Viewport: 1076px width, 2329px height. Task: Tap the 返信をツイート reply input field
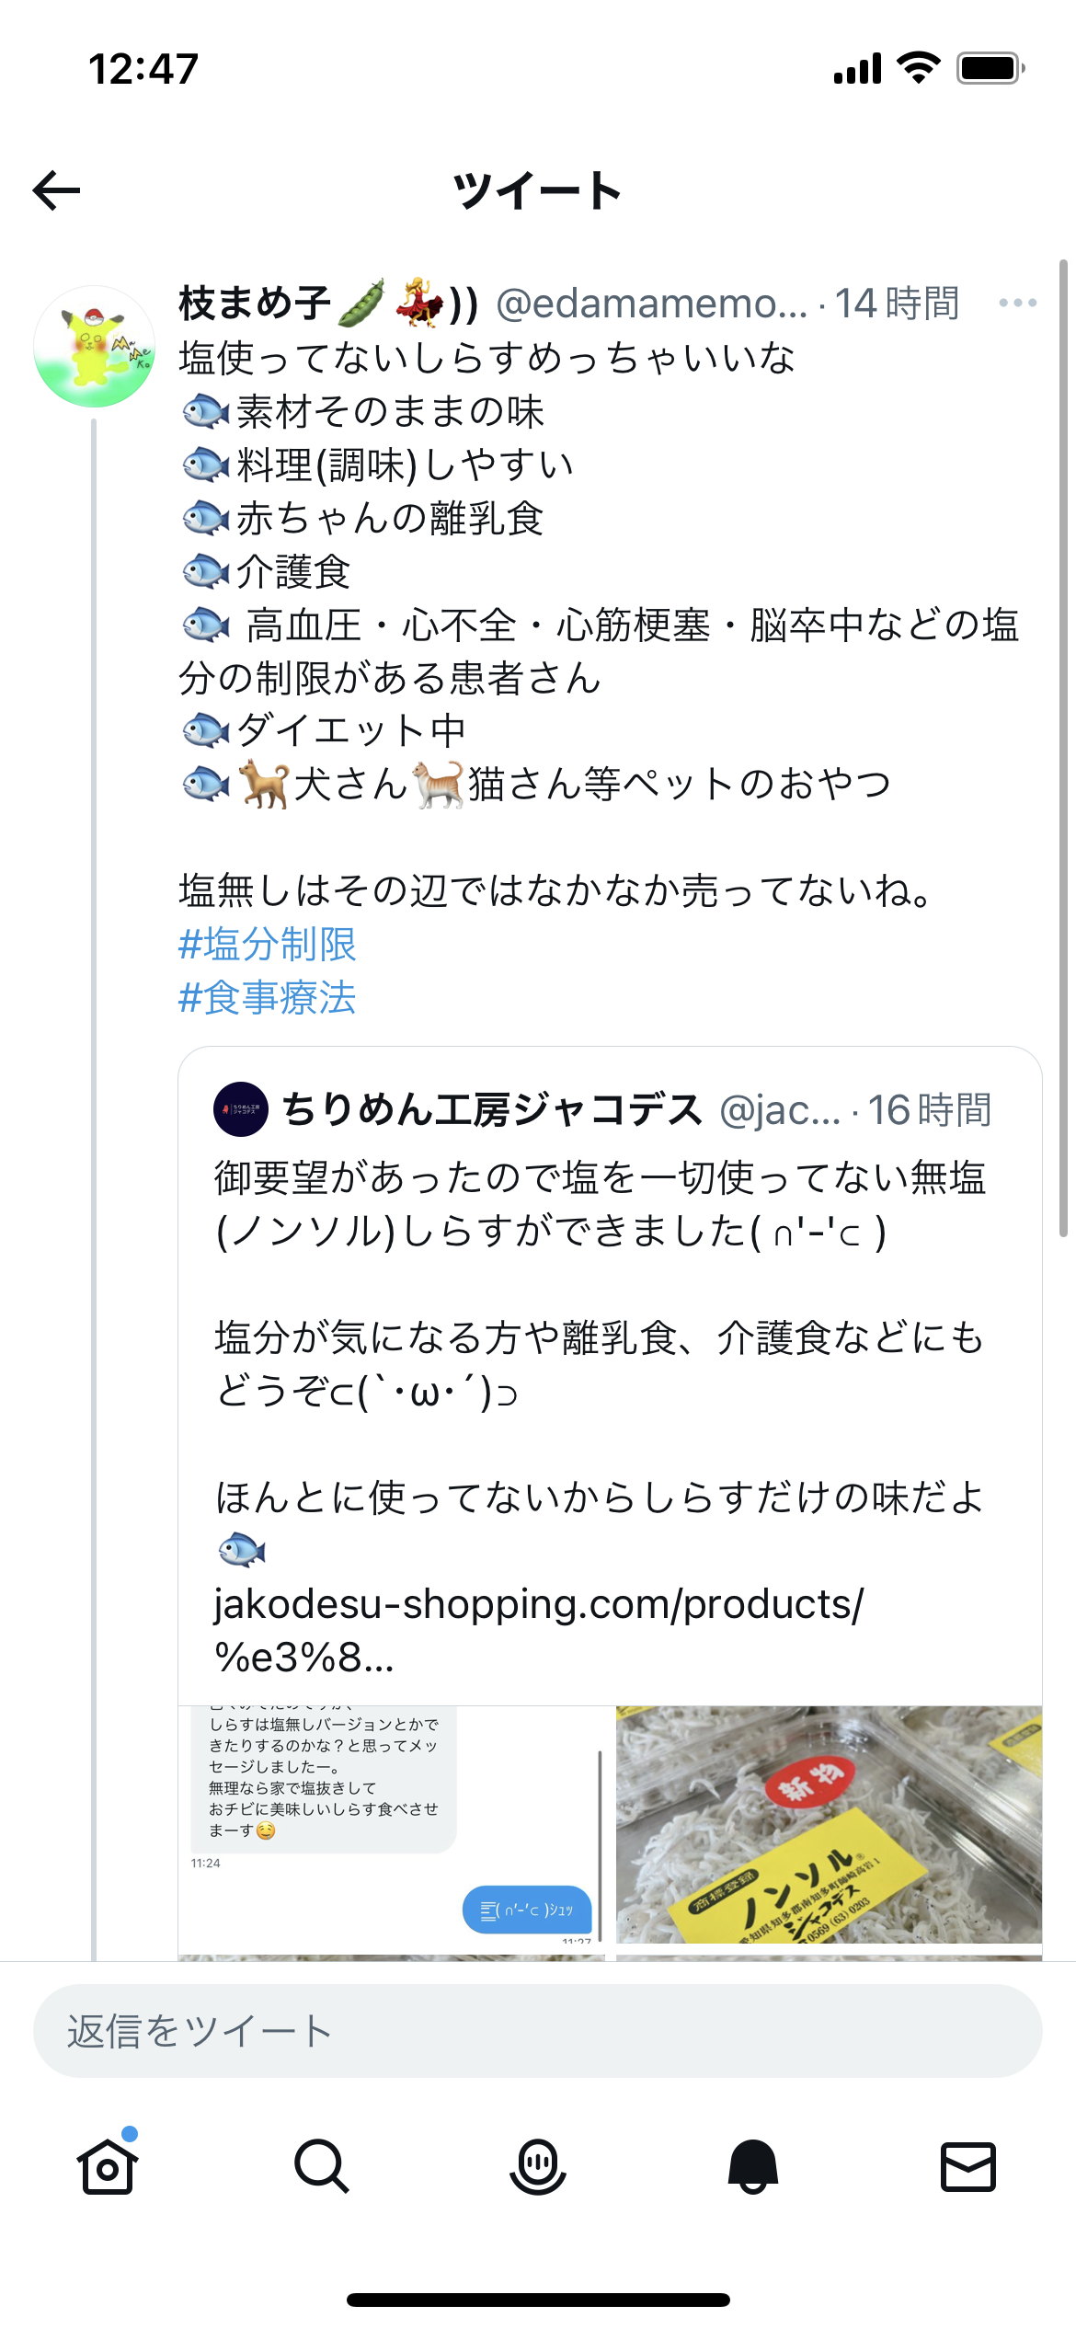point(537,2031)
